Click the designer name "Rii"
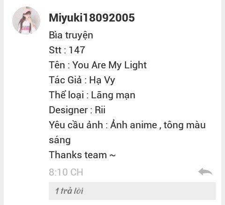The image size is (225, 205). (x=100, y=110)
